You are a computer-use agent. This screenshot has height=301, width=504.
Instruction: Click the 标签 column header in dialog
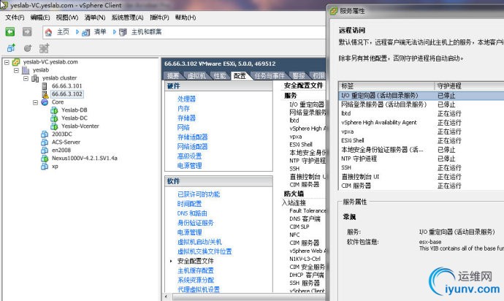[386, 86]
